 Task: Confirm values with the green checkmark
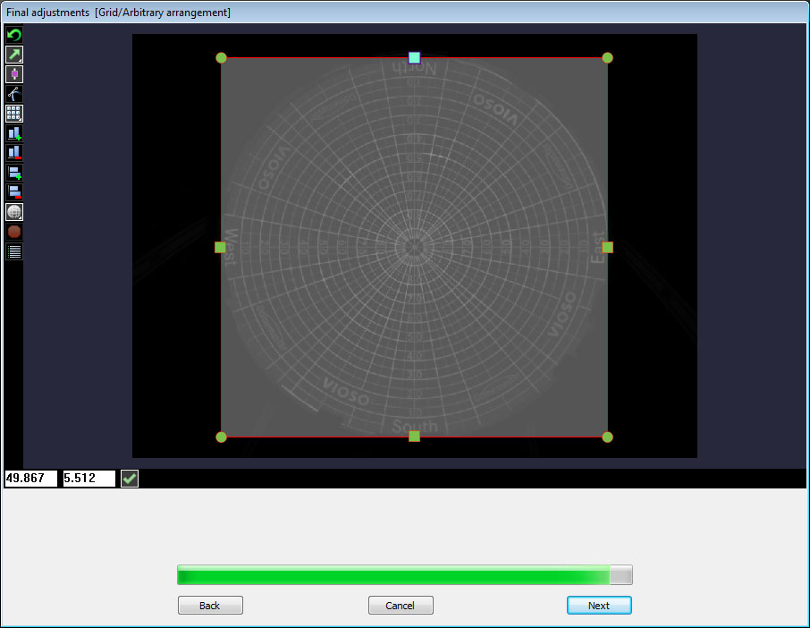point(130,479)
